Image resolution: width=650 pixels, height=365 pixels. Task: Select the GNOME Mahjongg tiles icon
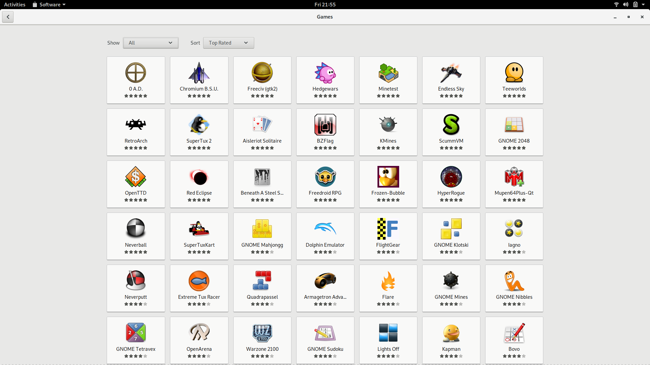262,229
